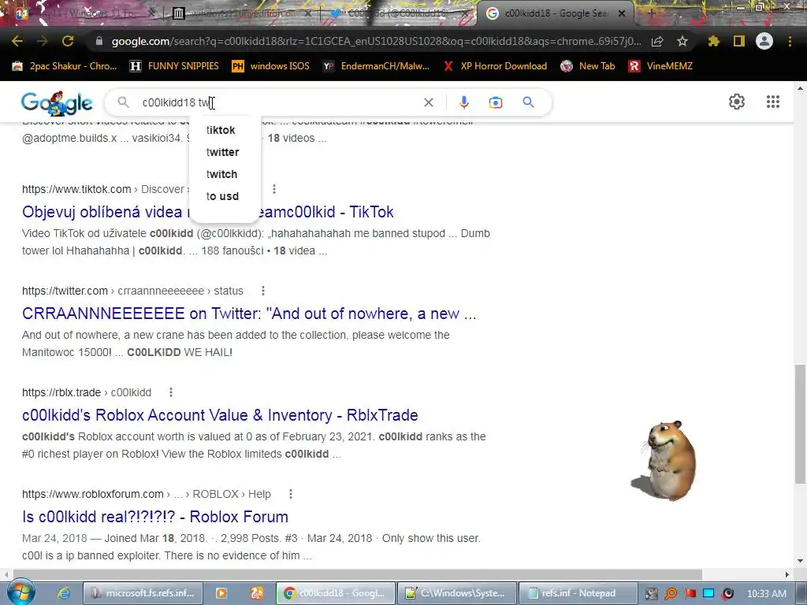This screenshot has width=807, height=605.
Task: Toggle the Chrome side panel icon
Action: click(739, 41)
